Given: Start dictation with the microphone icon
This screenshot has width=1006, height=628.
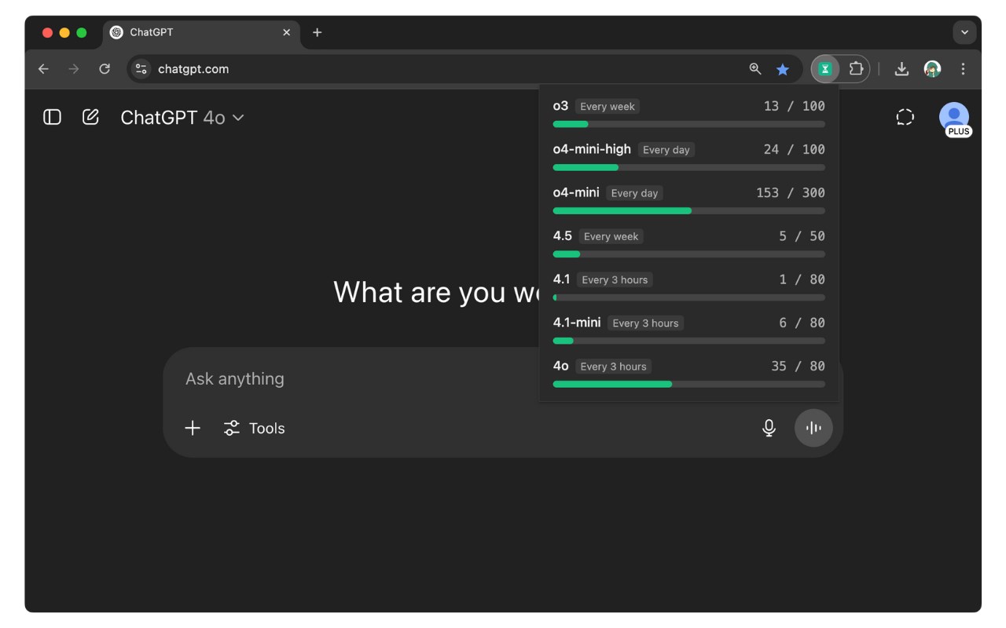Looking at the screenshot, I should [769, 428].
